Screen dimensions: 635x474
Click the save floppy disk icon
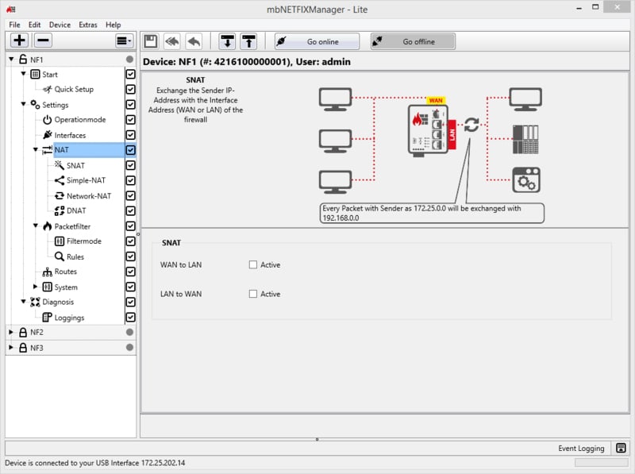(x=151, y=41)
